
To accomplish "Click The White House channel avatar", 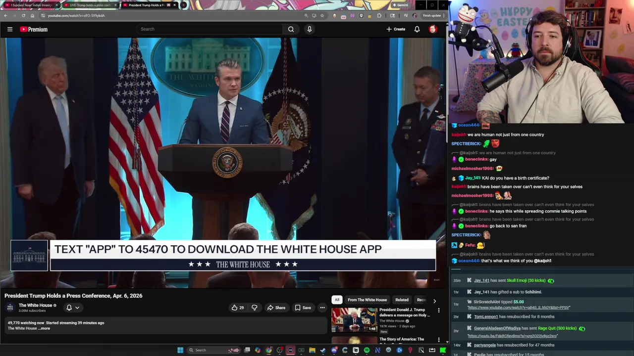I will coord(10,308).
